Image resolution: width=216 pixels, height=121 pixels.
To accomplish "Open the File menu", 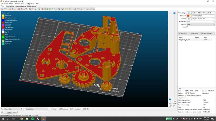I will point(2,4).
